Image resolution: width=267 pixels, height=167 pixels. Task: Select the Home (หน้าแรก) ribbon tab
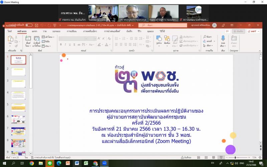(22, 31)
